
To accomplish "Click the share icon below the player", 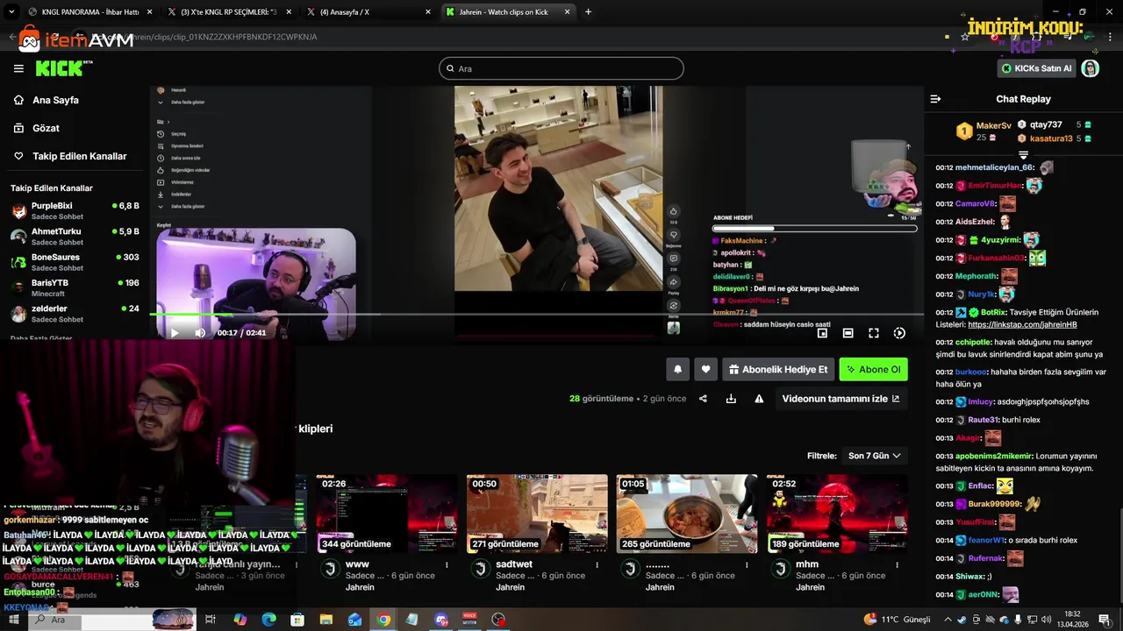I will point(703,399).
